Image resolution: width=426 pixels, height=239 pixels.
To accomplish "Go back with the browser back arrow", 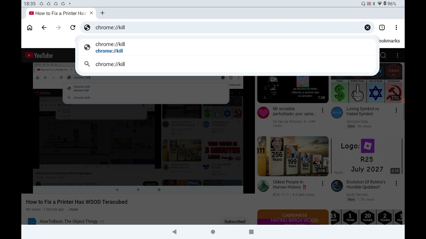I will tap(44, 28).
